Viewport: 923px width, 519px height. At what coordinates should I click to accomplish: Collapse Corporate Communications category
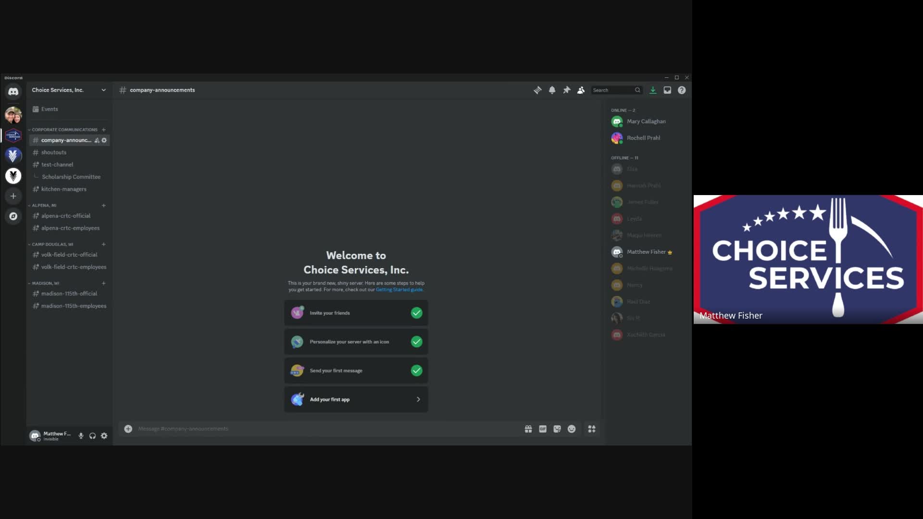click(64, 130)
